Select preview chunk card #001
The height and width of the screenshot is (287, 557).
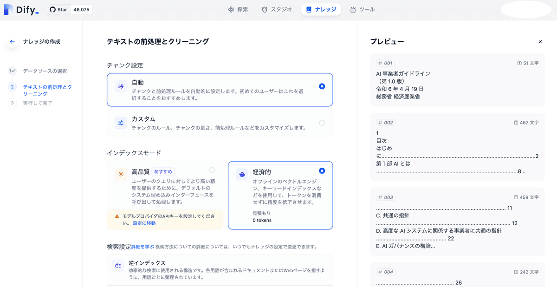[x=457, y=79]
